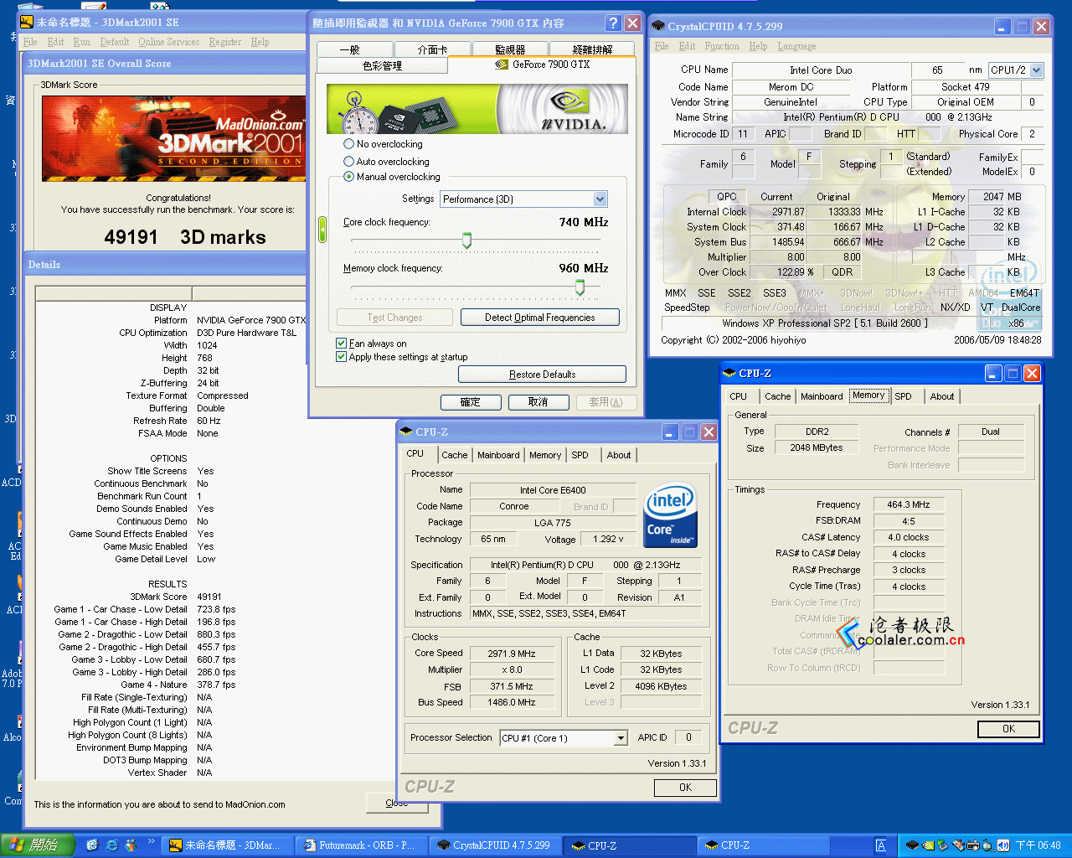Click the 'Merom DC' code name in CrystalCPUID
Image resolution: width=1072 pixels, height=858 pixels.
coord(791,87)
